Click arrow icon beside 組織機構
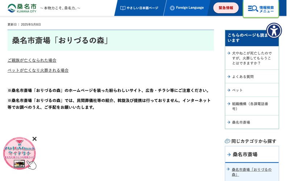 [229, 104]
